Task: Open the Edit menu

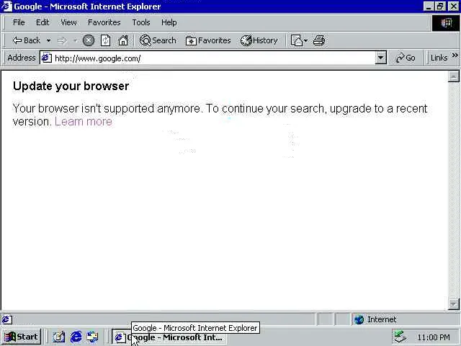Action: pyautogui.click(x=42, y=22)
